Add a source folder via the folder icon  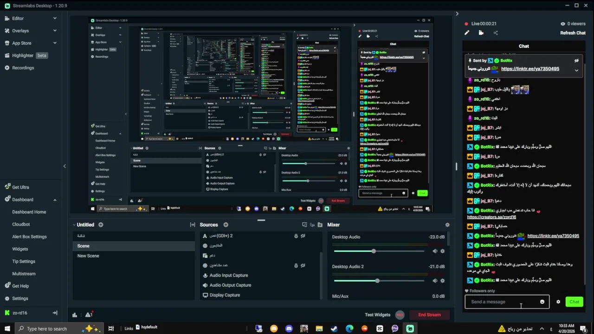coord(320,225)
